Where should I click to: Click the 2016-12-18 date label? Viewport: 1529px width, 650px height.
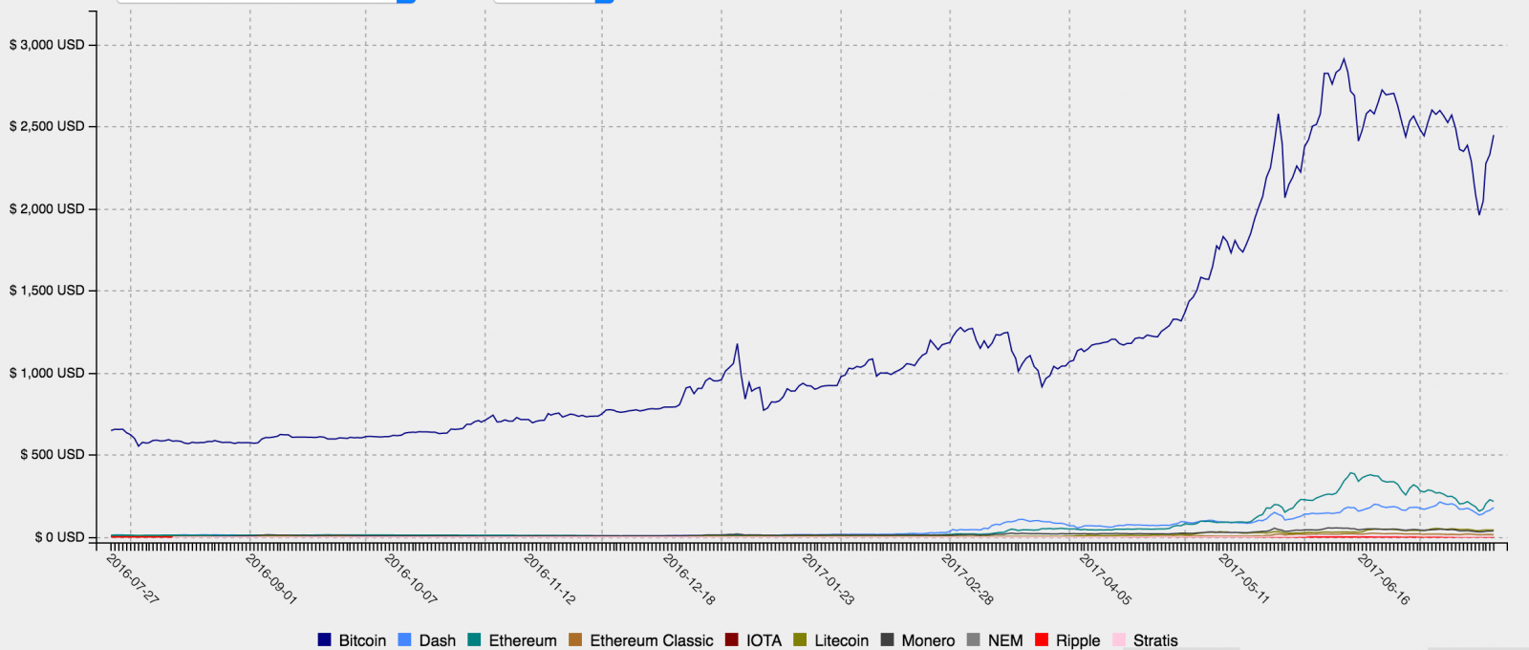[x=689, y=578]
